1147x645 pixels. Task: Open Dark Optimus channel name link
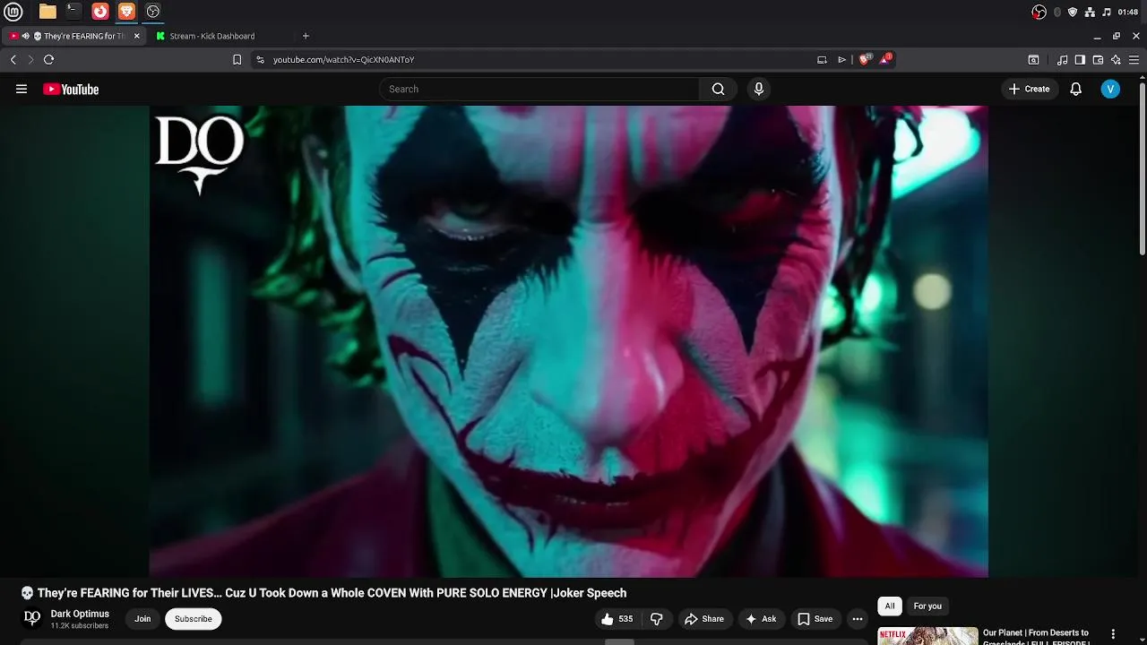click(x=80, y=614)
